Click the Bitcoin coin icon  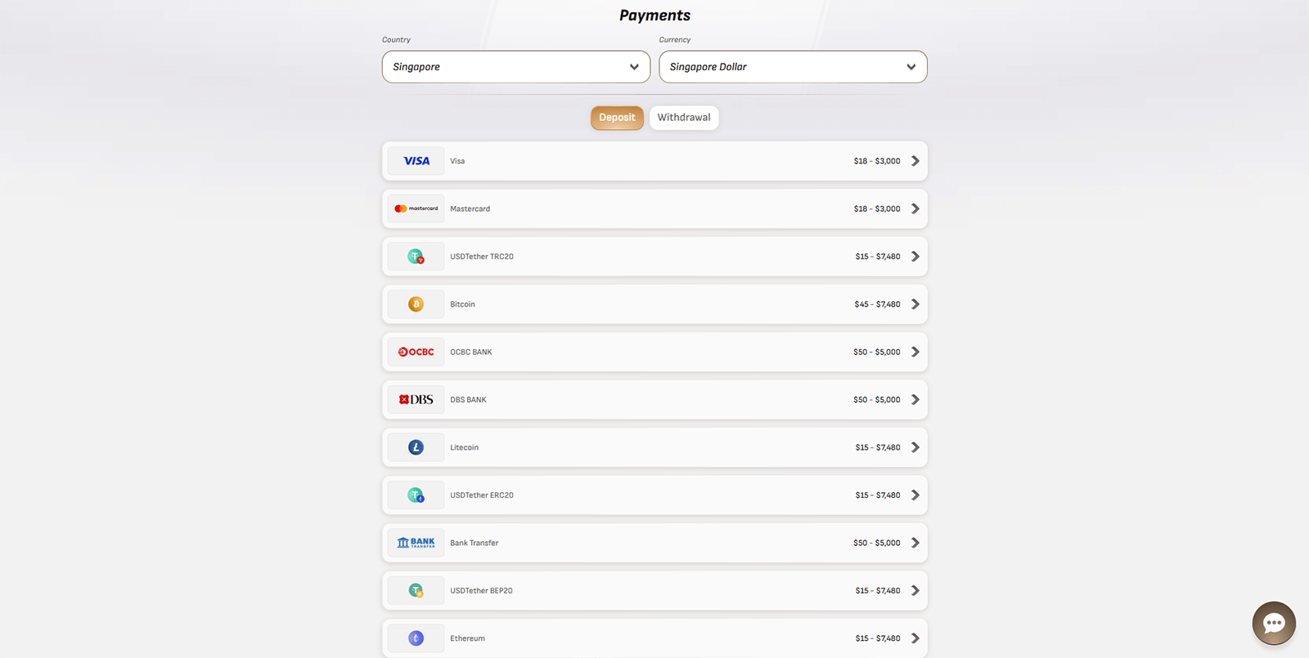416,304
